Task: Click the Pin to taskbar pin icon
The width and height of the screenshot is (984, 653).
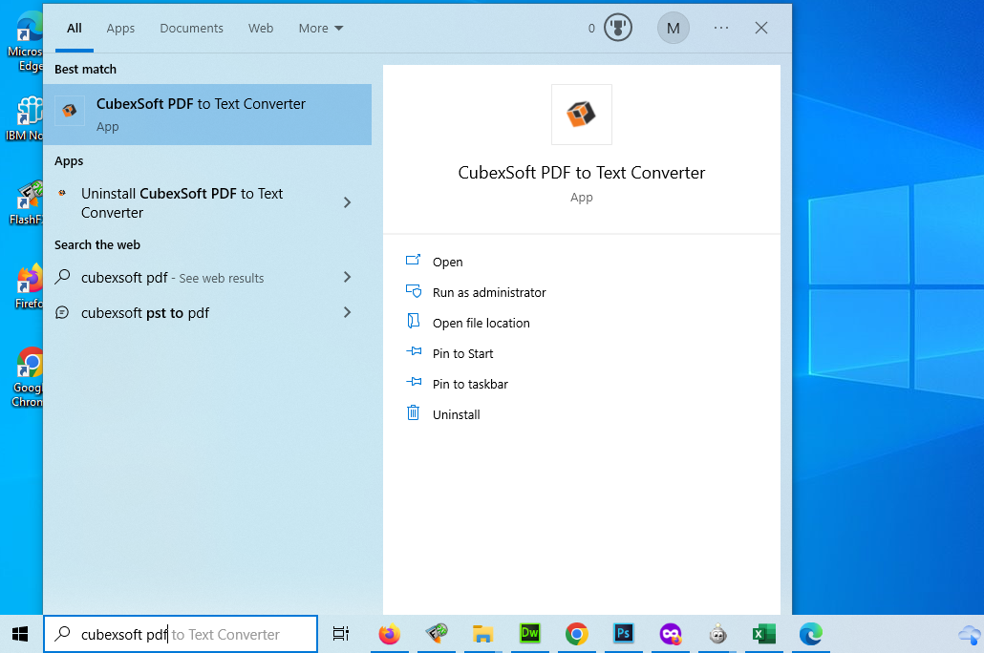Action: pyautogui.click(x=414, y=382)
